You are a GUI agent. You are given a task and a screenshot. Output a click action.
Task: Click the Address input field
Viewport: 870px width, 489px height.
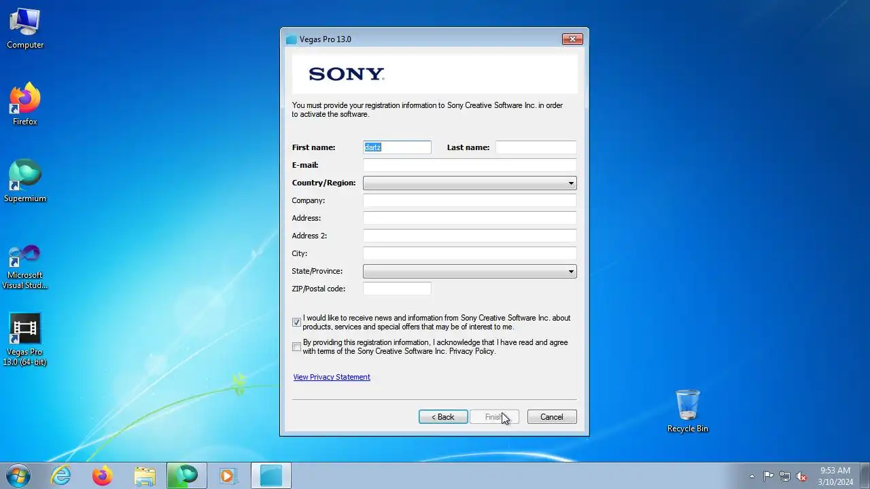(470, 218)
